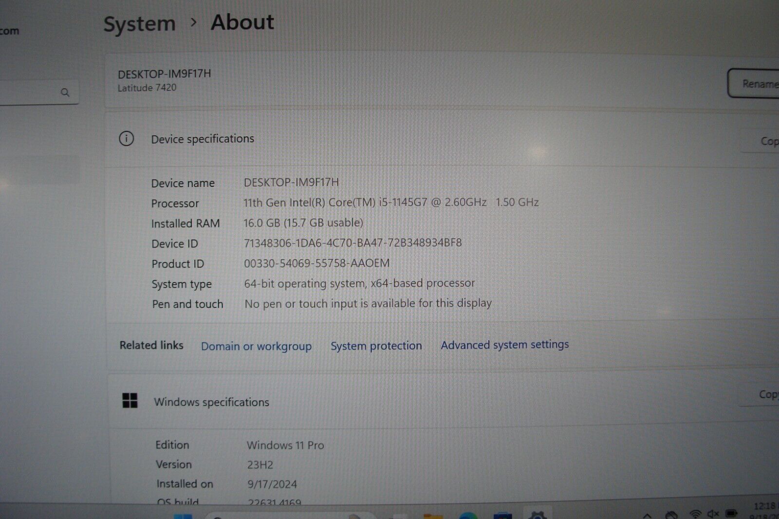Open the Domain or workgroup link

pyautogui.click(x=256, y=346)
